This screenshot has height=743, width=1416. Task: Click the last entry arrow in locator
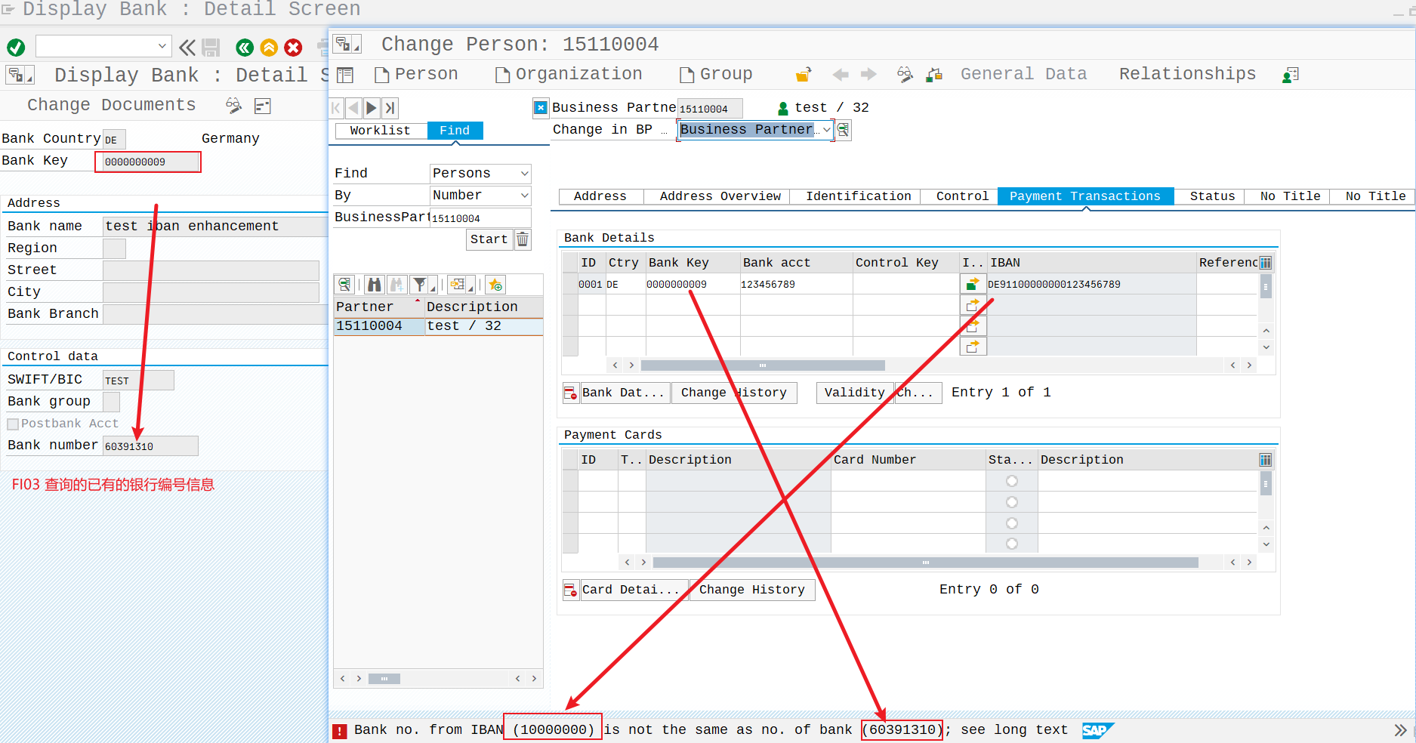coord(390,108)
